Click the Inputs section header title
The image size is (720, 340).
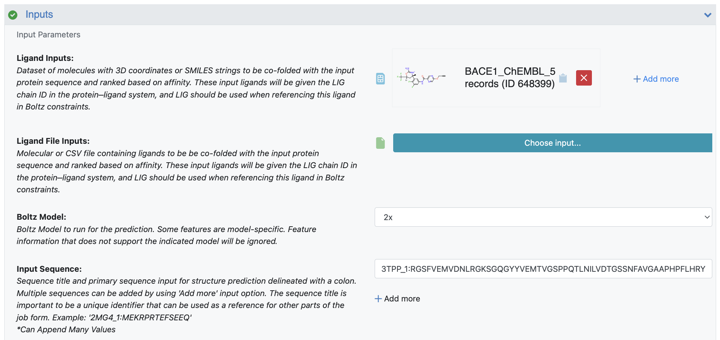click(x=39, y=15)
